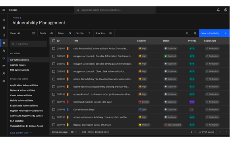Click the Low severity badge for 187996
The image size is (230, 143).
142,109
